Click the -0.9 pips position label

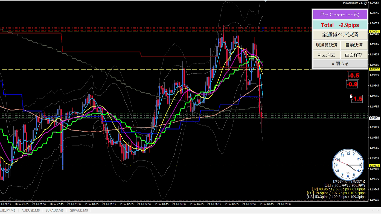pos(352,85)
